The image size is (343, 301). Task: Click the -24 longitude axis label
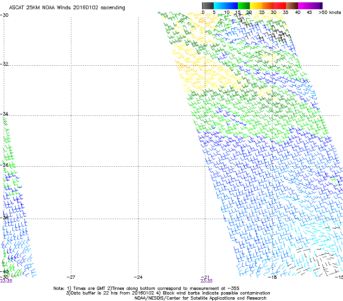(138, 277)
